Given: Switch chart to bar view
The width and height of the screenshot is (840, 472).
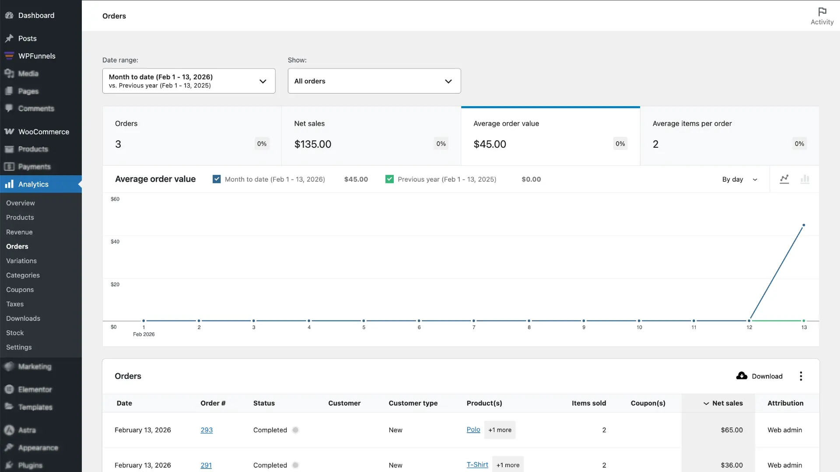Looking at the screenshot, I should [805, 179].
